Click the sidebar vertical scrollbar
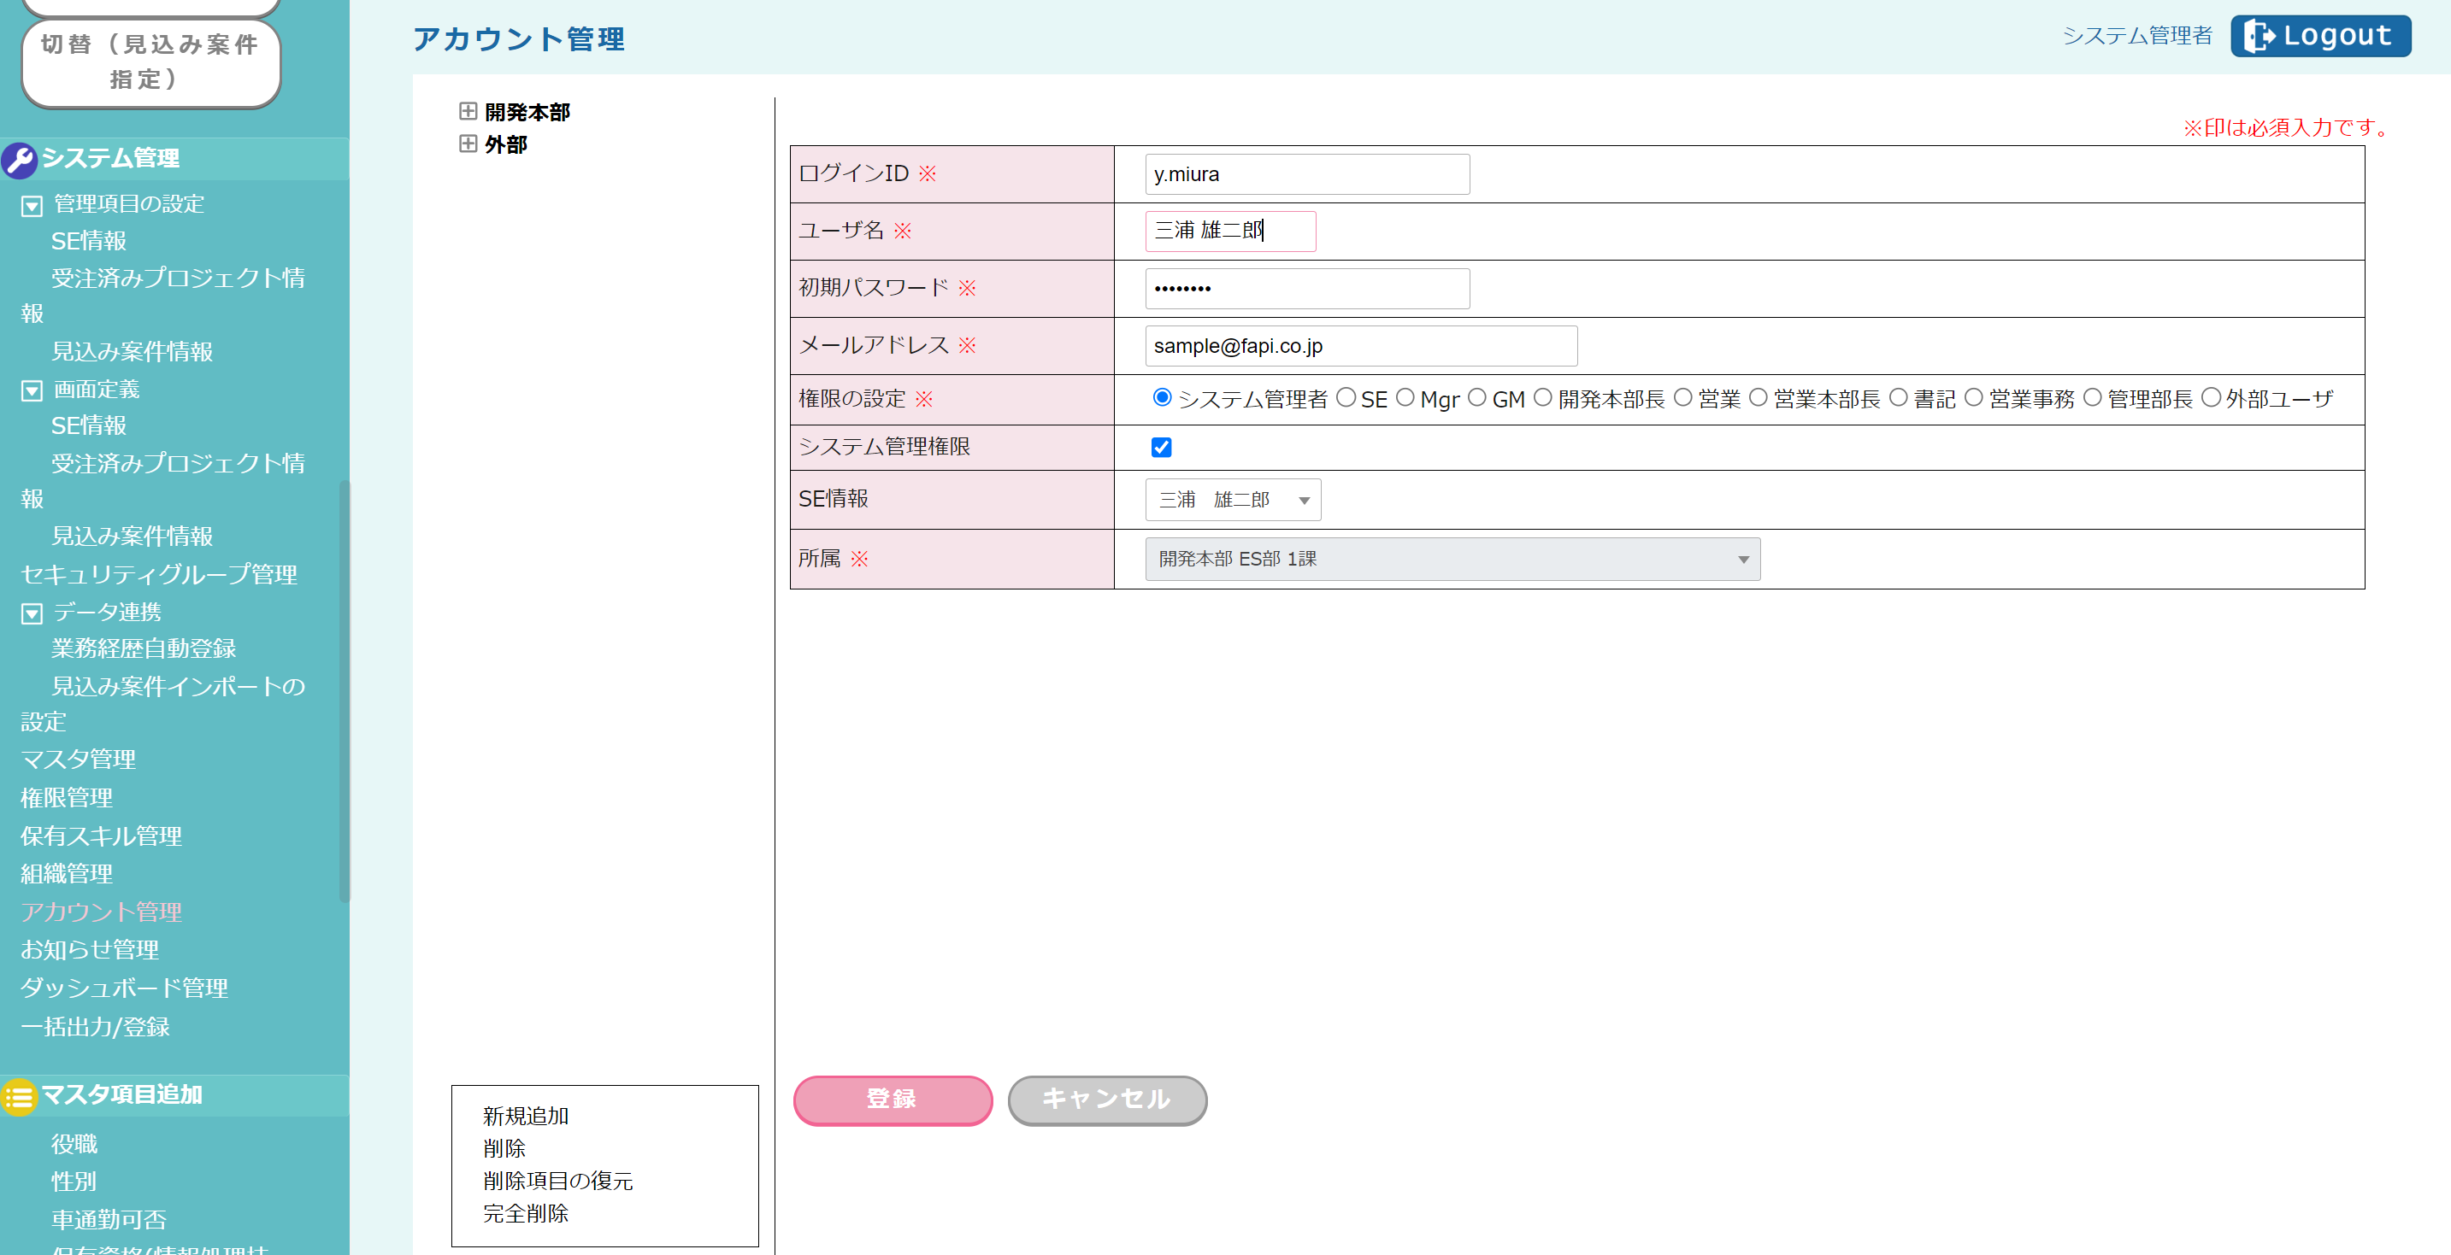 (345, 690)
